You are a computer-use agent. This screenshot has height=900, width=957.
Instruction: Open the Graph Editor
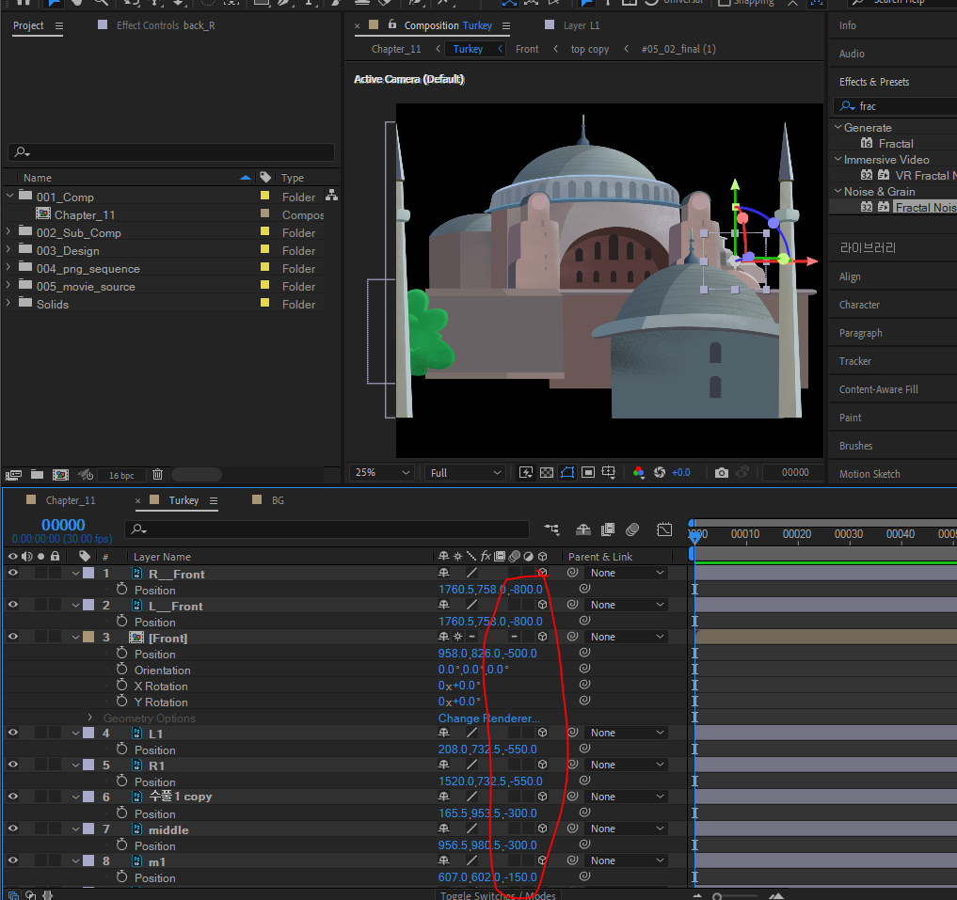click(664, 529)
